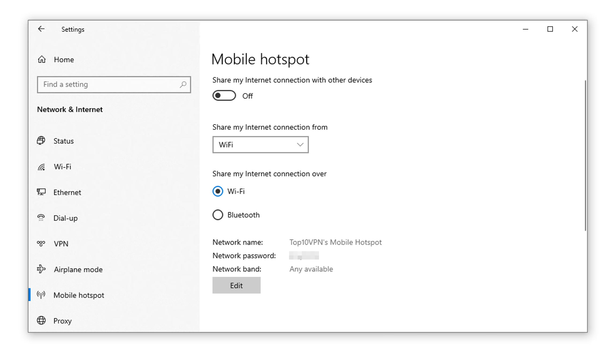
Task: Click the Home icon in sidebar
Action: pyautogui.click(x=41, y=59)
